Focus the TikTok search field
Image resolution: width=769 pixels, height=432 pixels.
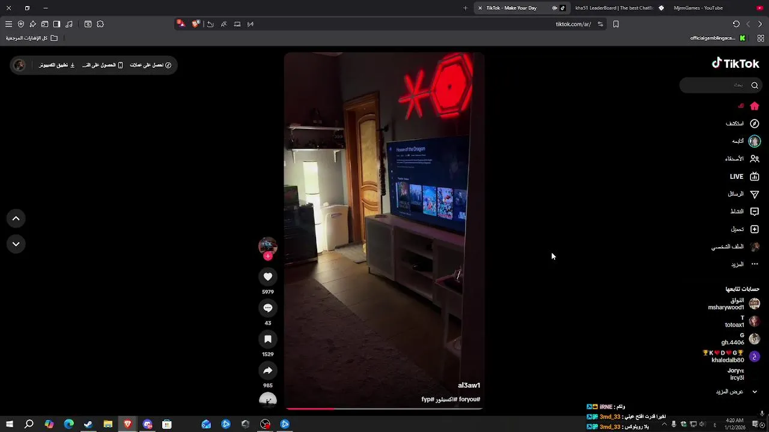click(721, 85)
